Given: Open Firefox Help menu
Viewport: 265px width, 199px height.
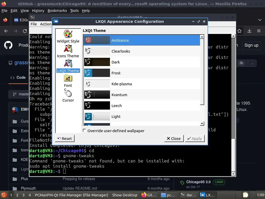Looking at the screenshot, I should (86, 11).
